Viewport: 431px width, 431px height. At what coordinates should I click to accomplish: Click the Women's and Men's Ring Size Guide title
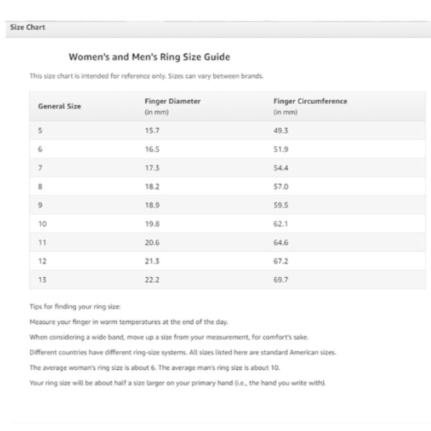149,57
